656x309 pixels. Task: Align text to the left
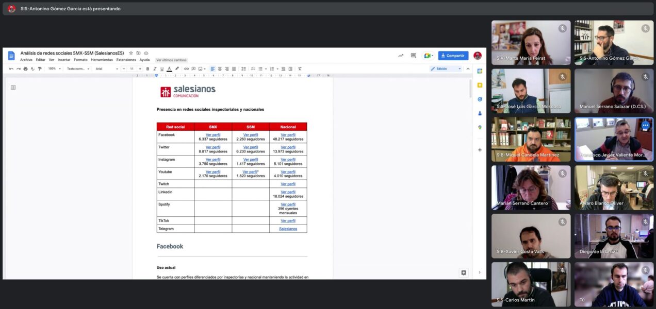point(212,68)
